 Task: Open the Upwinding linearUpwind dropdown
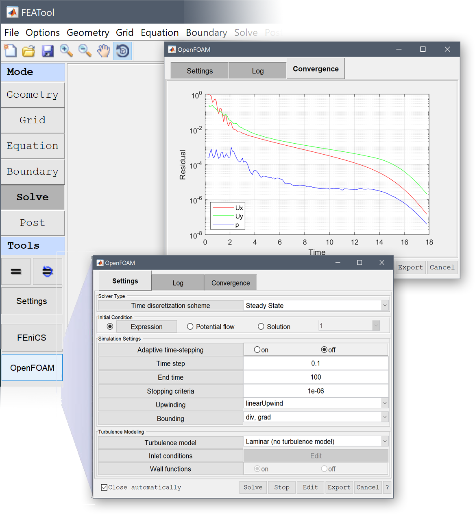(316, 403)
